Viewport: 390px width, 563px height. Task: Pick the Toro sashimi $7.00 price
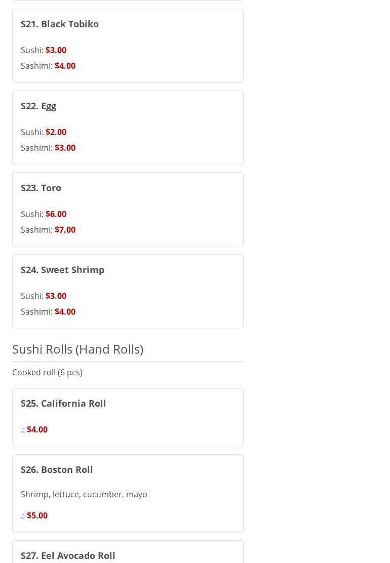click(65, 230)
